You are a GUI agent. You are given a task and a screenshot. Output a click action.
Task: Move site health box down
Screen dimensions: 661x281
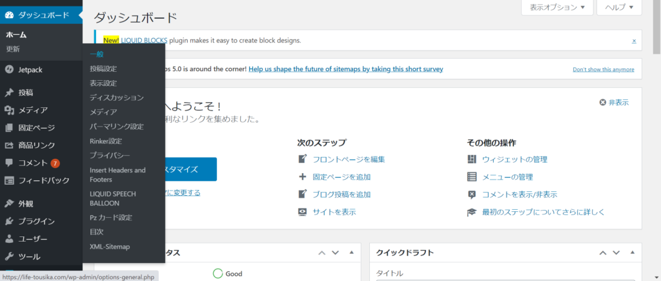(336, 253)
